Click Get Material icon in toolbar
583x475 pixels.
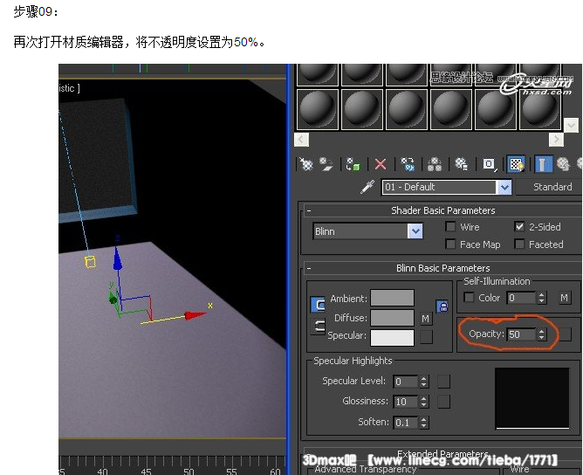click(x=306, y=164)
